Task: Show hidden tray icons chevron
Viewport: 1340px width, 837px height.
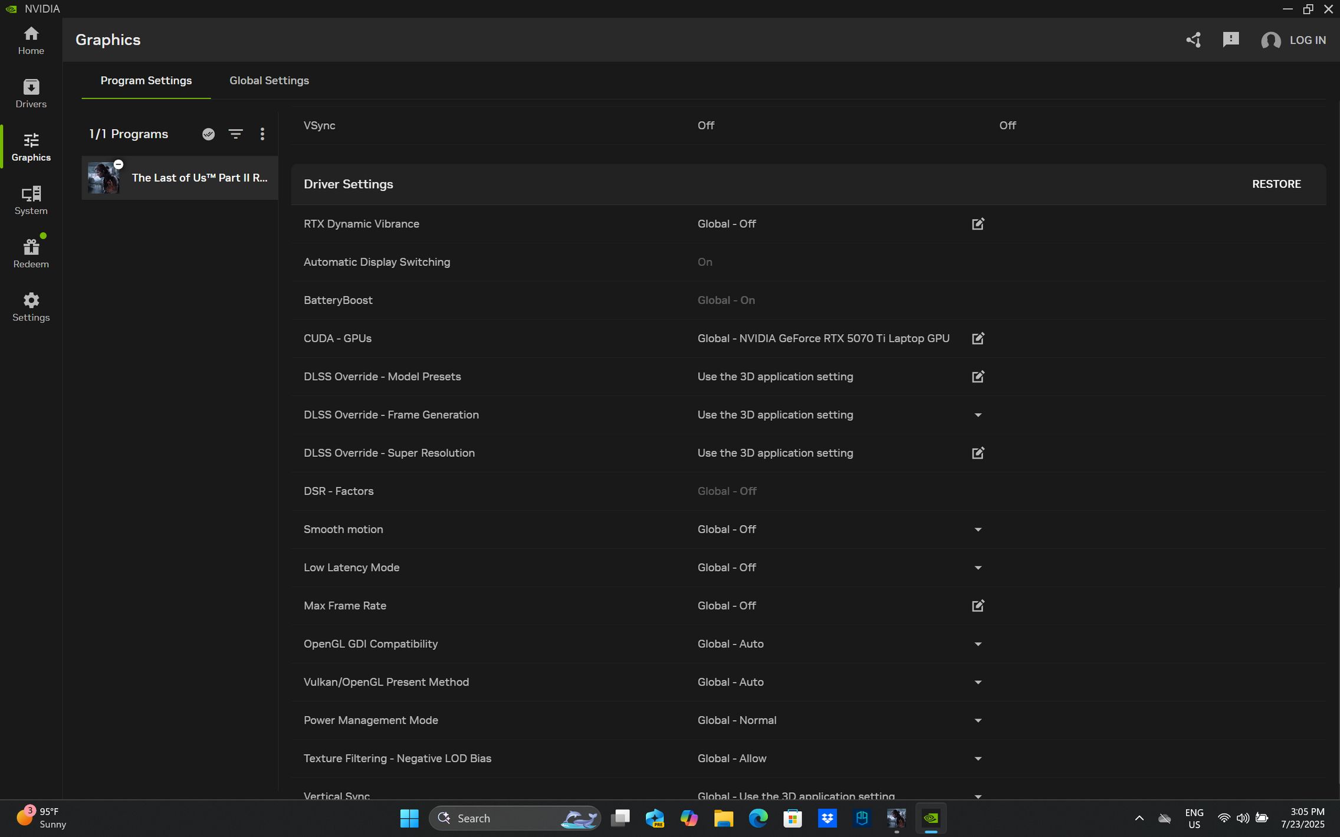Action: pos(1139,818)
